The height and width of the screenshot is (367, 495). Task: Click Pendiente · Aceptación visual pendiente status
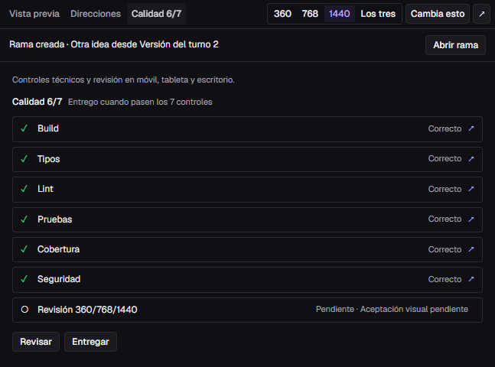[392, 309]
